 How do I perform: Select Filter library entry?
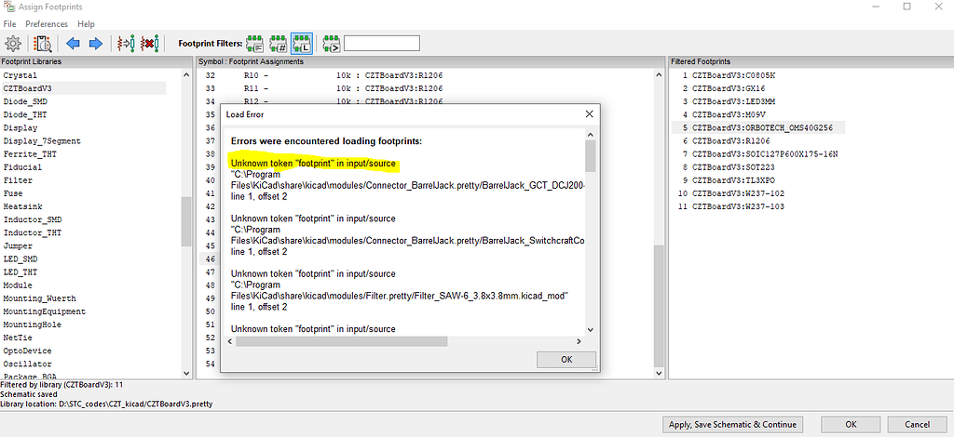[x=18, y=180]
